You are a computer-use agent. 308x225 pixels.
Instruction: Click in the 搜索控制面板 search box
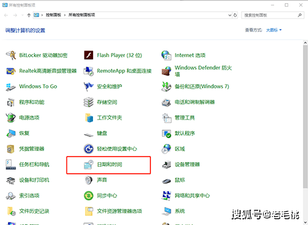tap(270, 15)
